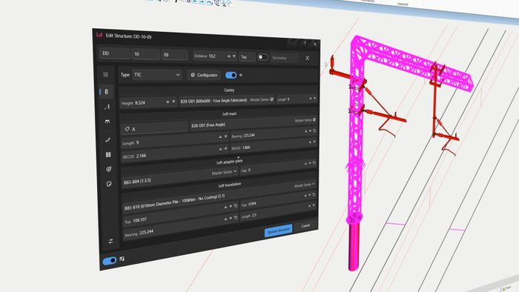Switch off the bottom-left blue toggle

coord(110,261)
